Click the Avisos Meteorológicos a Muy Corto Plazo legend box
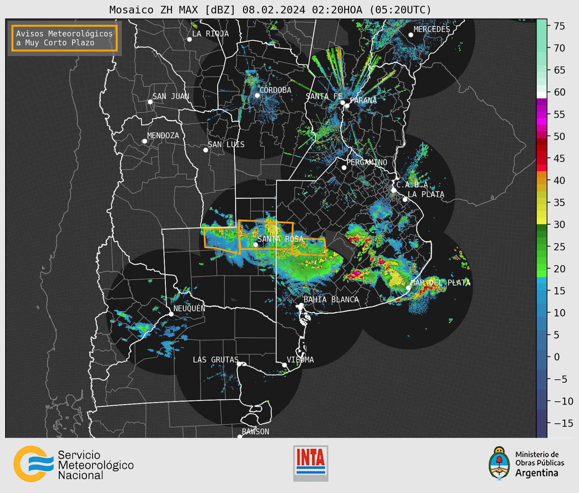Image resolution: width=579 pixels, height=493 pixels. click(x=65, y=38)
